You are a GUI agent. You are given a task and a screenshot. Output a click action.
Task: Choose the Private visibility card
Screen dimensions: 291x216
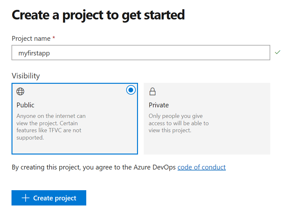pyautogui.click(x=207, y=119)
